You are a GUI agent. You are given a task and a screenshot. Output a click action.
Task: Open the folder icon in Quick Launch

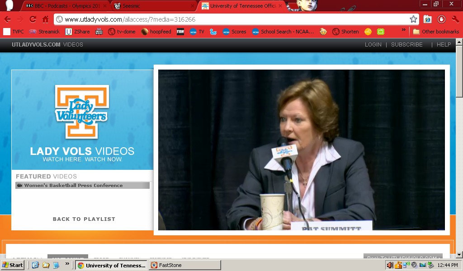[46, 265]
